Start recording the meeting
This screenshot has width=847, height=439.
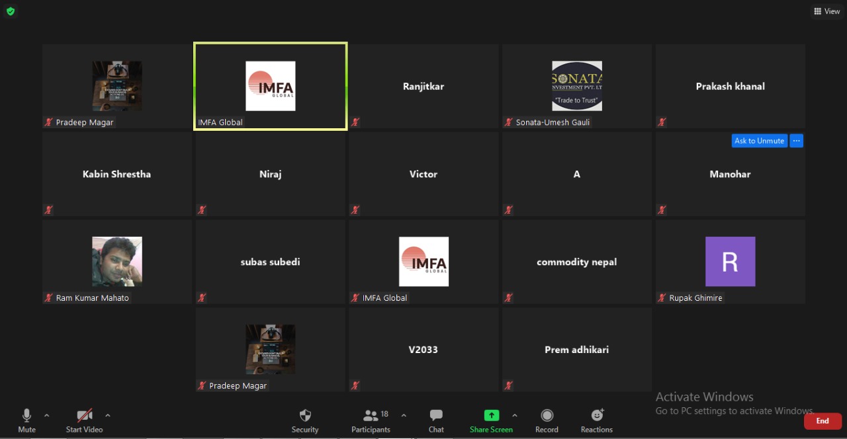click(x=547, y=420)
